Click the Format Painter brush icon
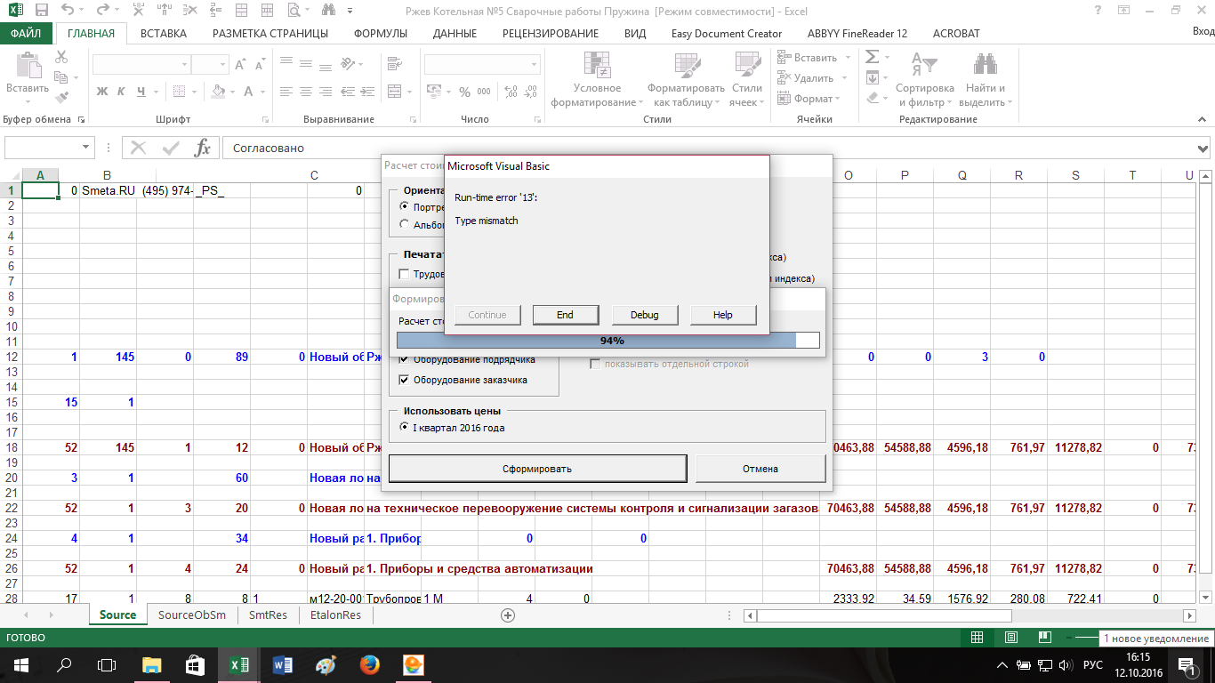Viewport: 1215px width, 683px height. tap(61, 98)
